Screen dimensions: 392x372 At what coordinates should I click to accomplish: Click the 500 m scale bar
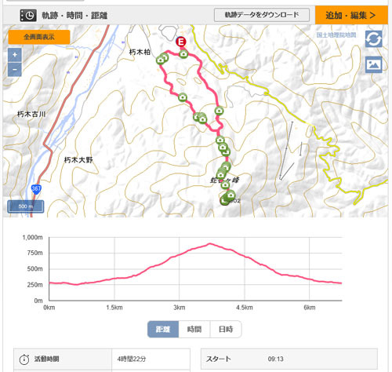[26, 206]
